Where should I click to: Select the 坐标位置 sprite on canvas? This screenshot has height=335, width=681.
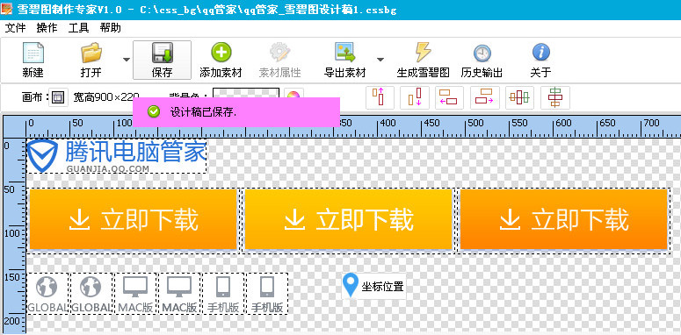[x=374, y=286]
